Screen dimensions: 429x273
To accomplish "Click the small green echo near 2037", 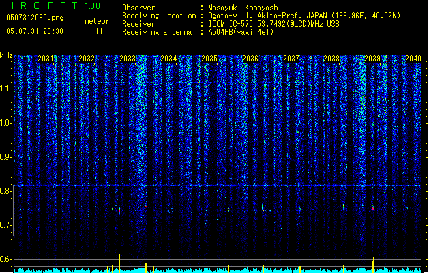I will click(x=300, y=210).
